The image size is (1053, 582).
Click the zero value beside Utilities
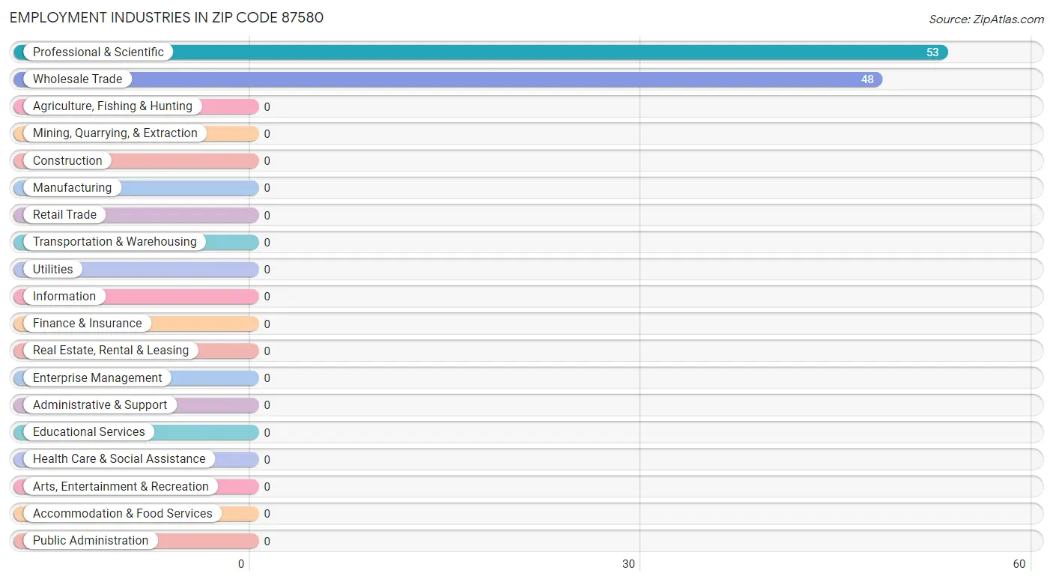(x=267, y=270)
